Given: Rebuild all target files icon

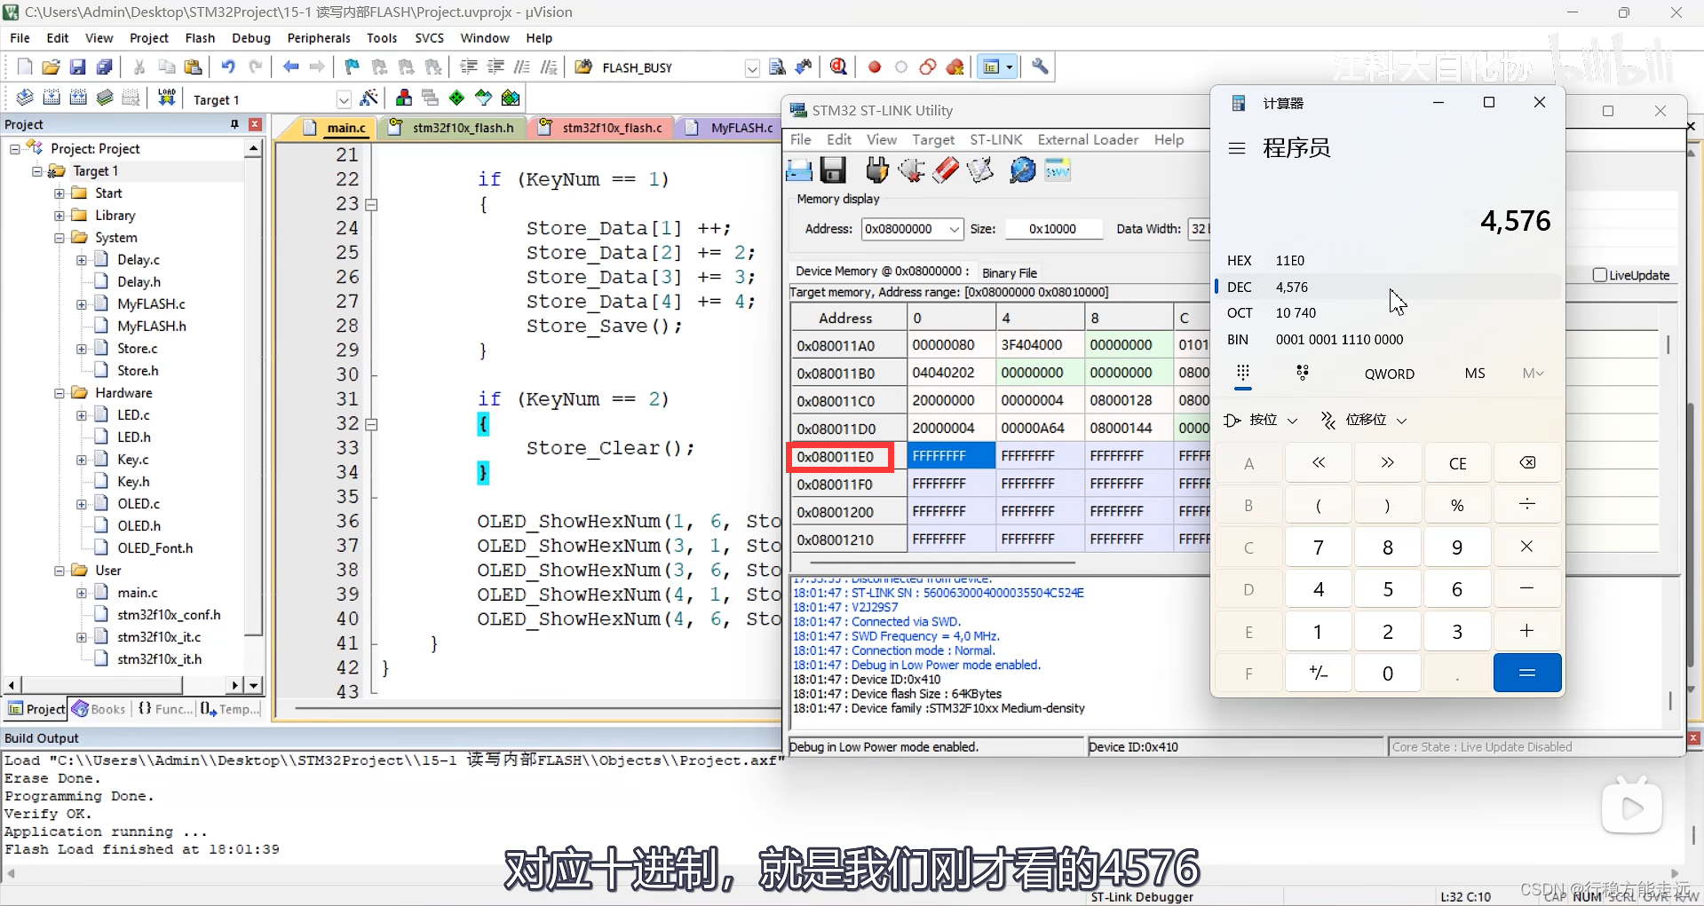Looking at the screenshot, I should (x=78, y=98).
